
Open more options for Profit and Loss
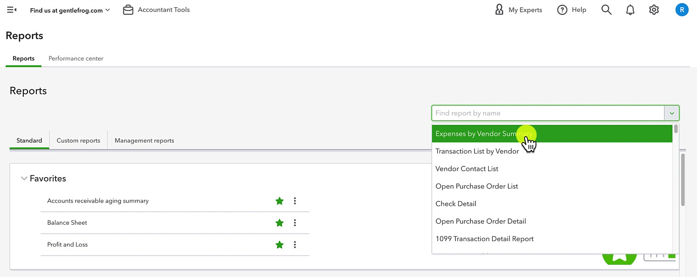pos(295,244)
